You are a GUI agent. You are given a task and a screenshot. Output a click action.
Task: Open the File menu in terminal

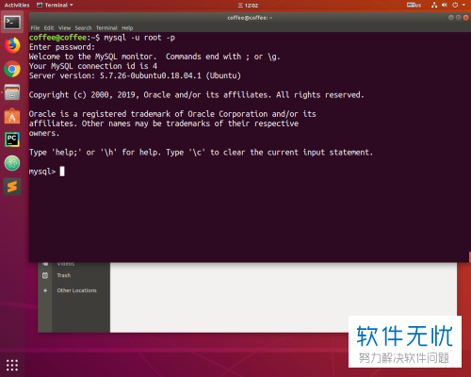point(35,28)
